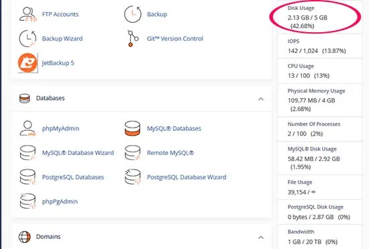The width and height of the screenshot is (369, 249).
Task: Click the 0 bytes / 2.87 GB value
Action: tap(311, 217)
